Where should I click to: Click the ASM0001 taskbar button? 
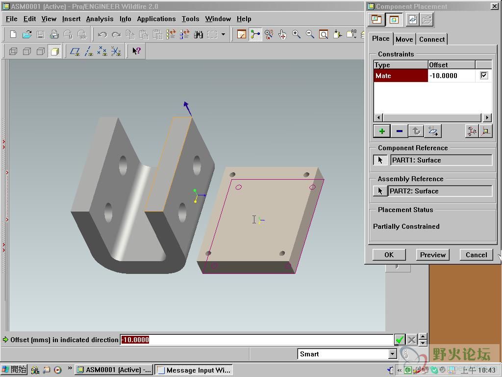tap(114, 370)
